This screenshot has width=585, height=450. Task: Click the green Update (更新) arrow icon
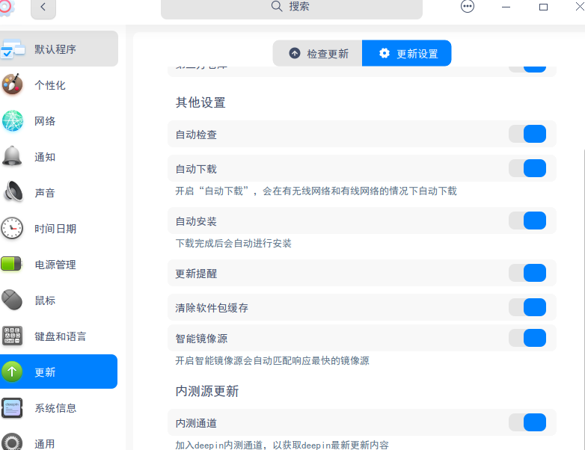pyautogui.click(x=12, y=372)
